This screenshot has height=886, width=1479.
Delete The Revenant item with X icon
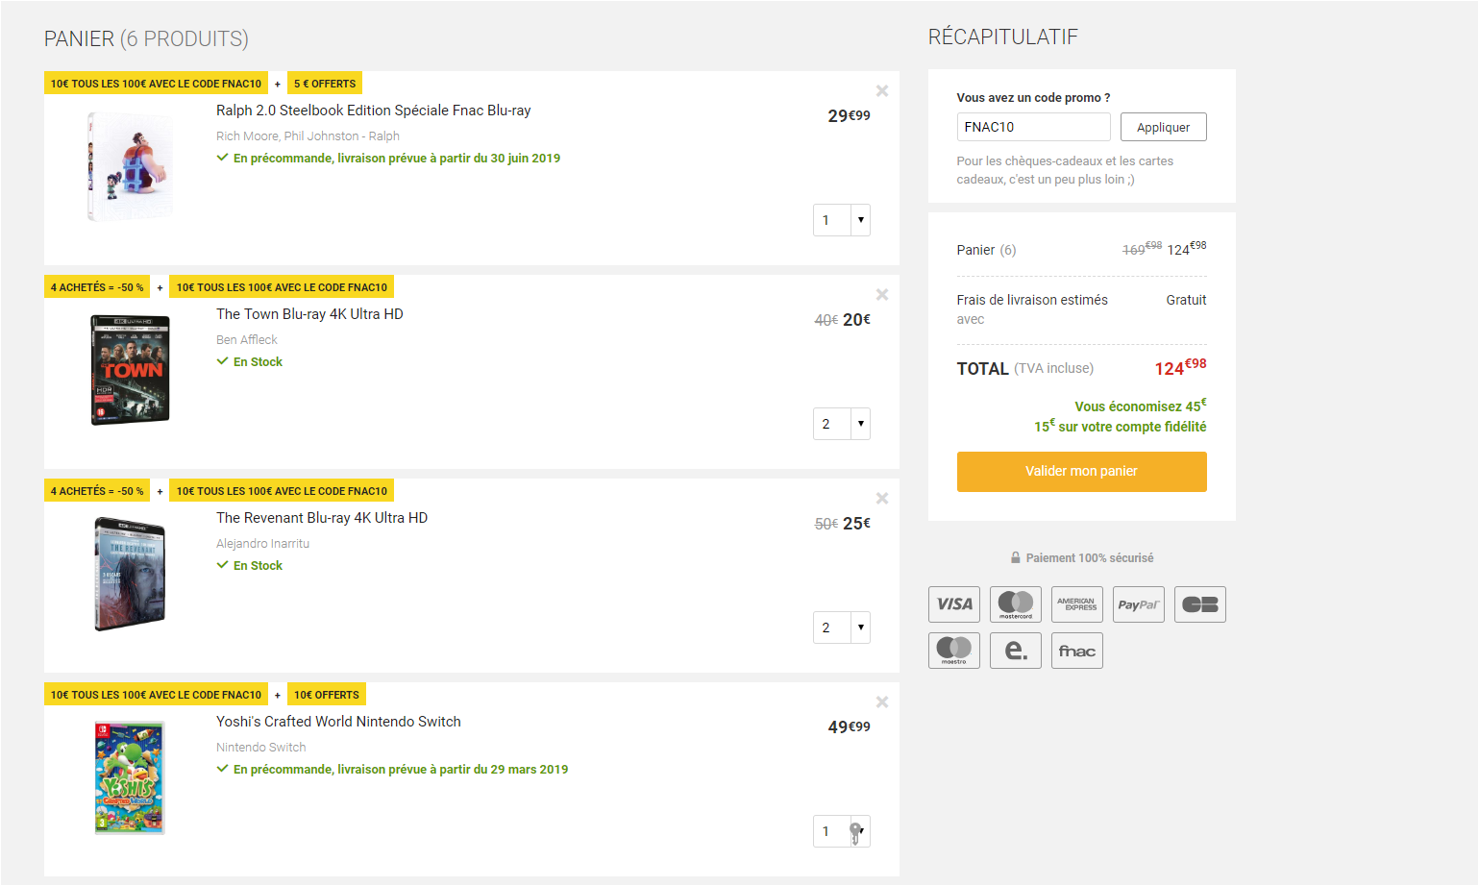pyautogui.click(x=881, y=499)
